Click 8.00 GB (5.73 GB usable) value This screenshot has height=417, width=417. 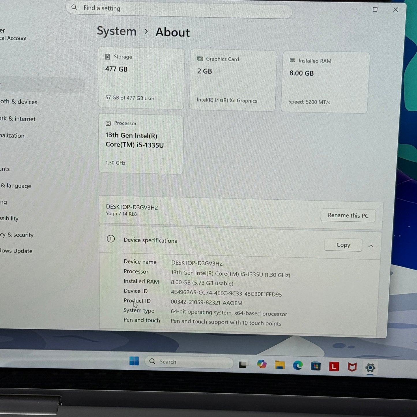pyautogui.click(x=202, y=283)
